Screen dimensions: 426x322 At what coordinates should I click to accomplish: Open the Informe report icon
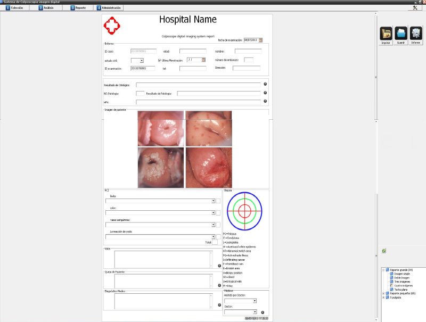point(416,34)
